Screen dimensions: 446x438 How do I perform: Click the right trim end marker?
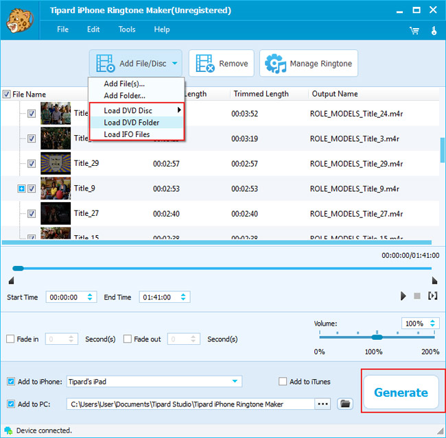pyautogui.click(x=434, y=280)
